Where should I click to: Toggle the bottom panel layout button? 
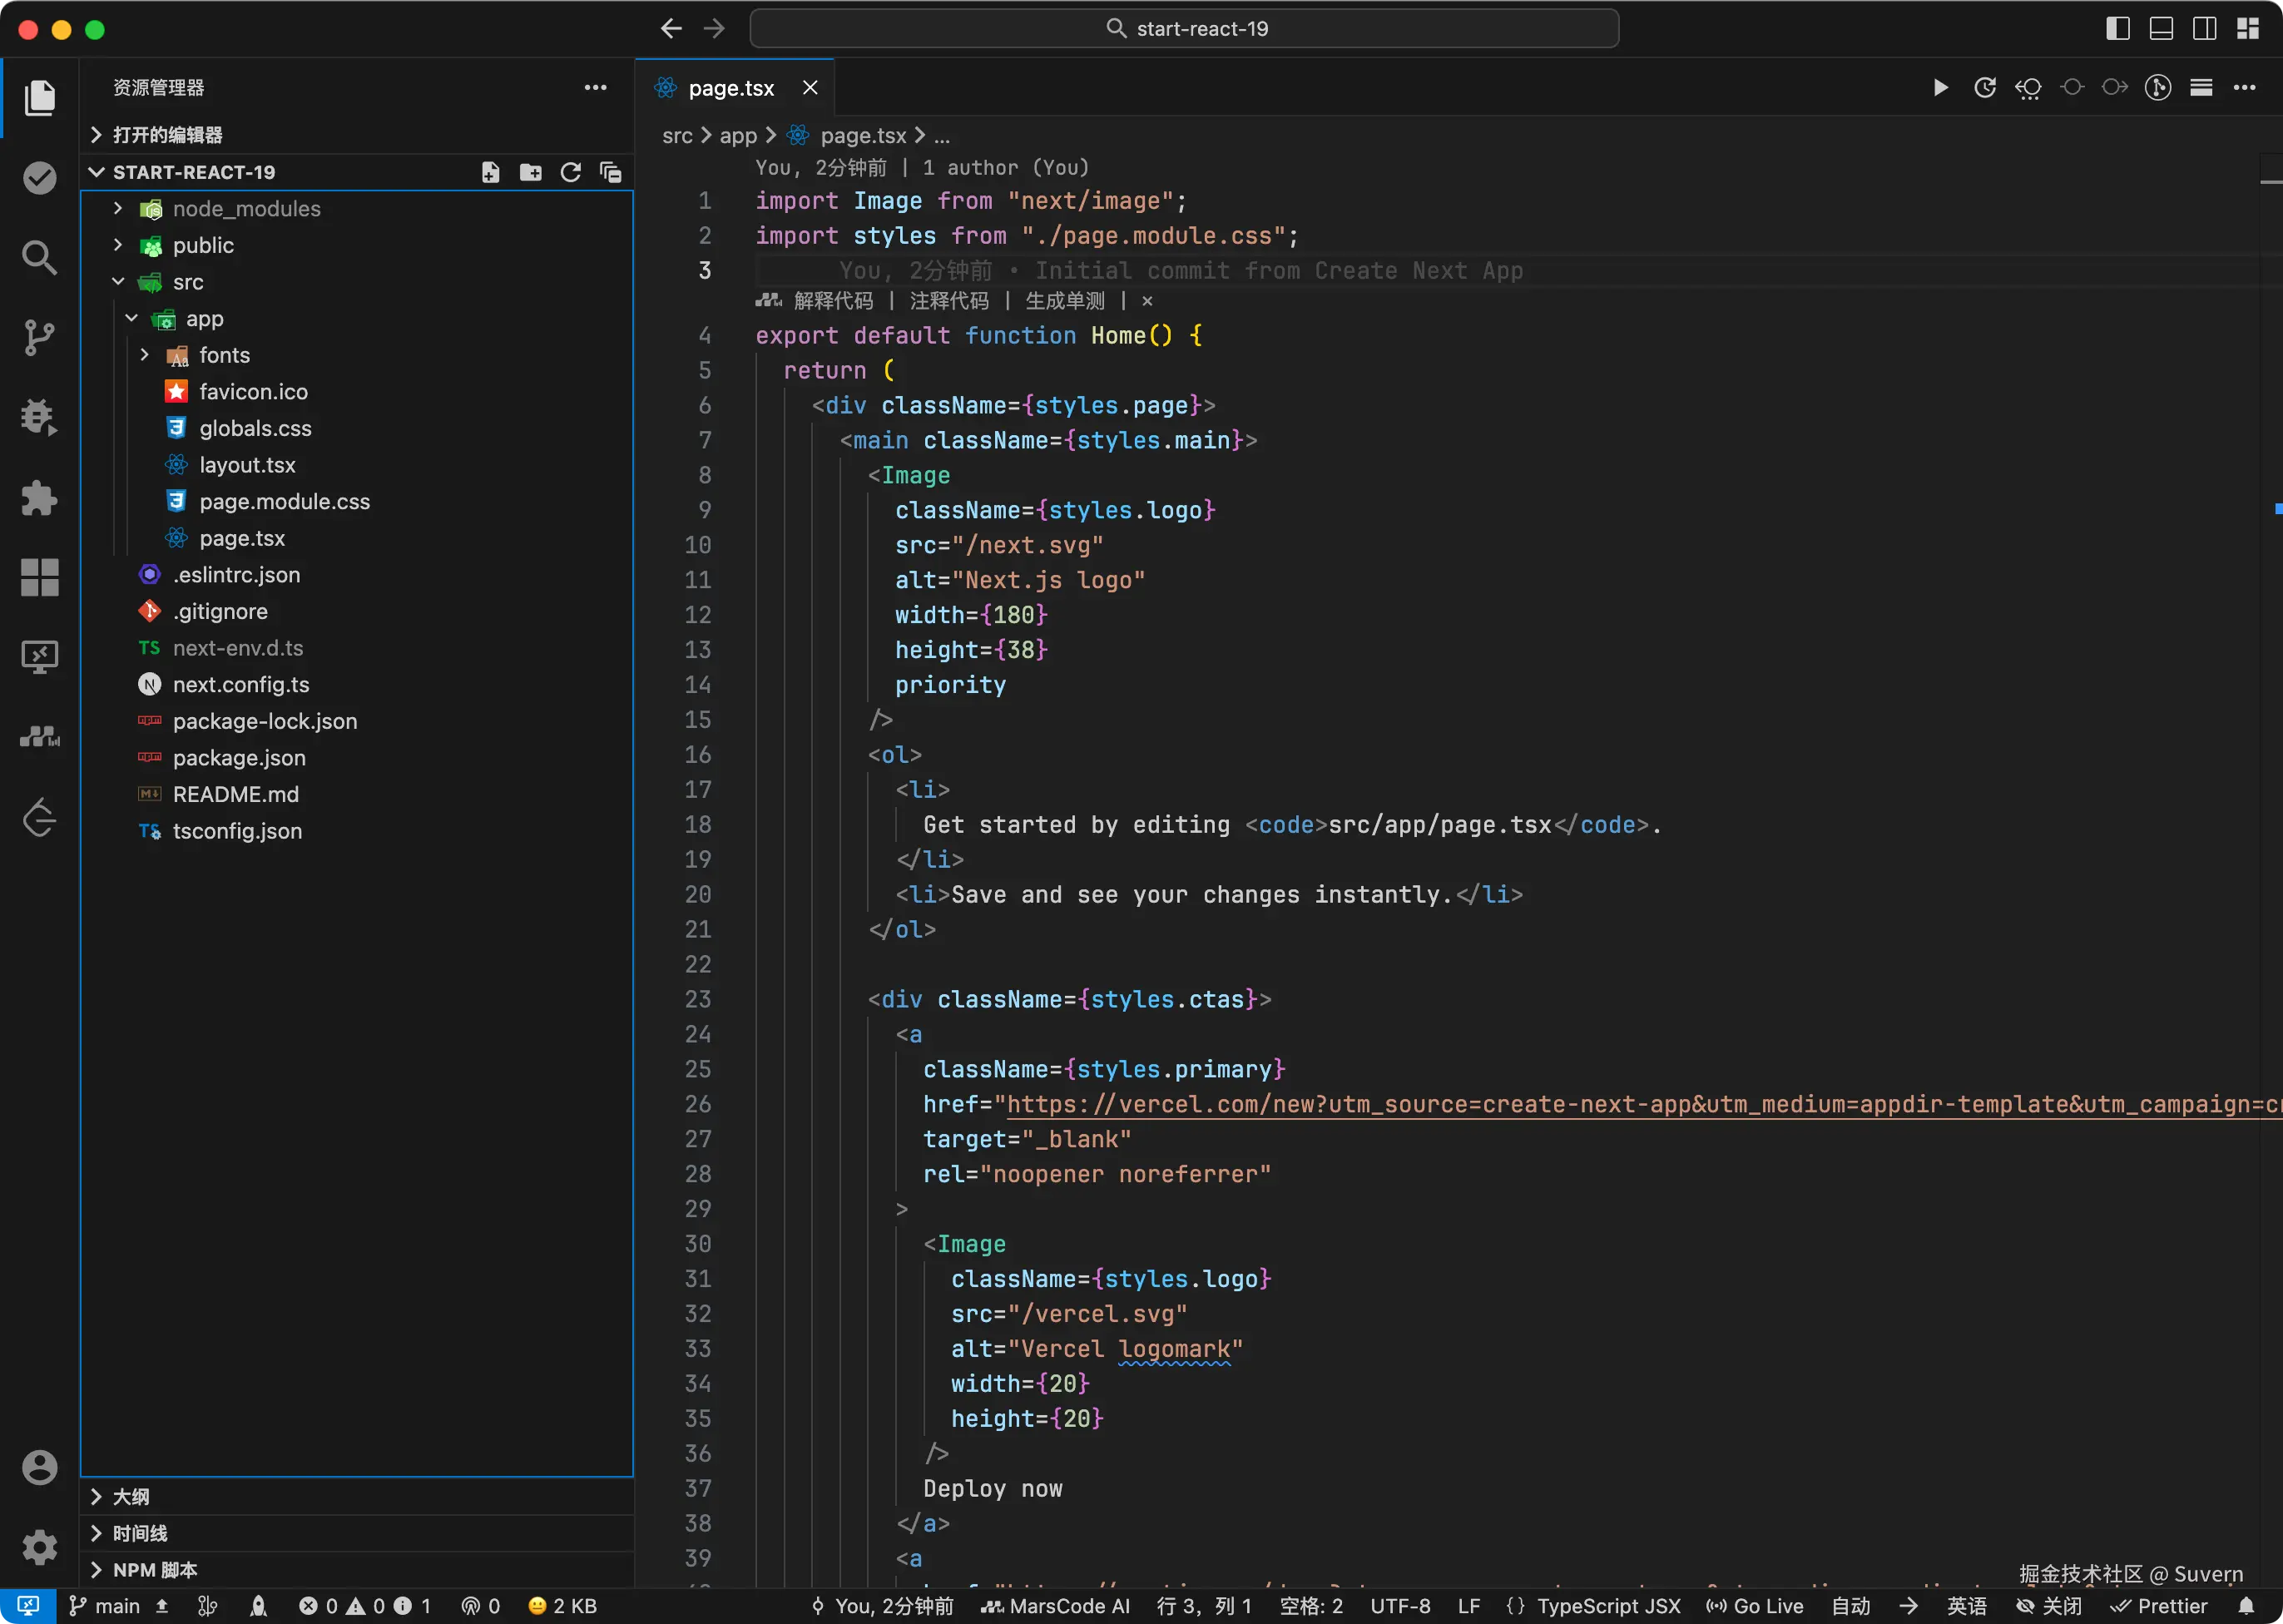point(2160,29)
